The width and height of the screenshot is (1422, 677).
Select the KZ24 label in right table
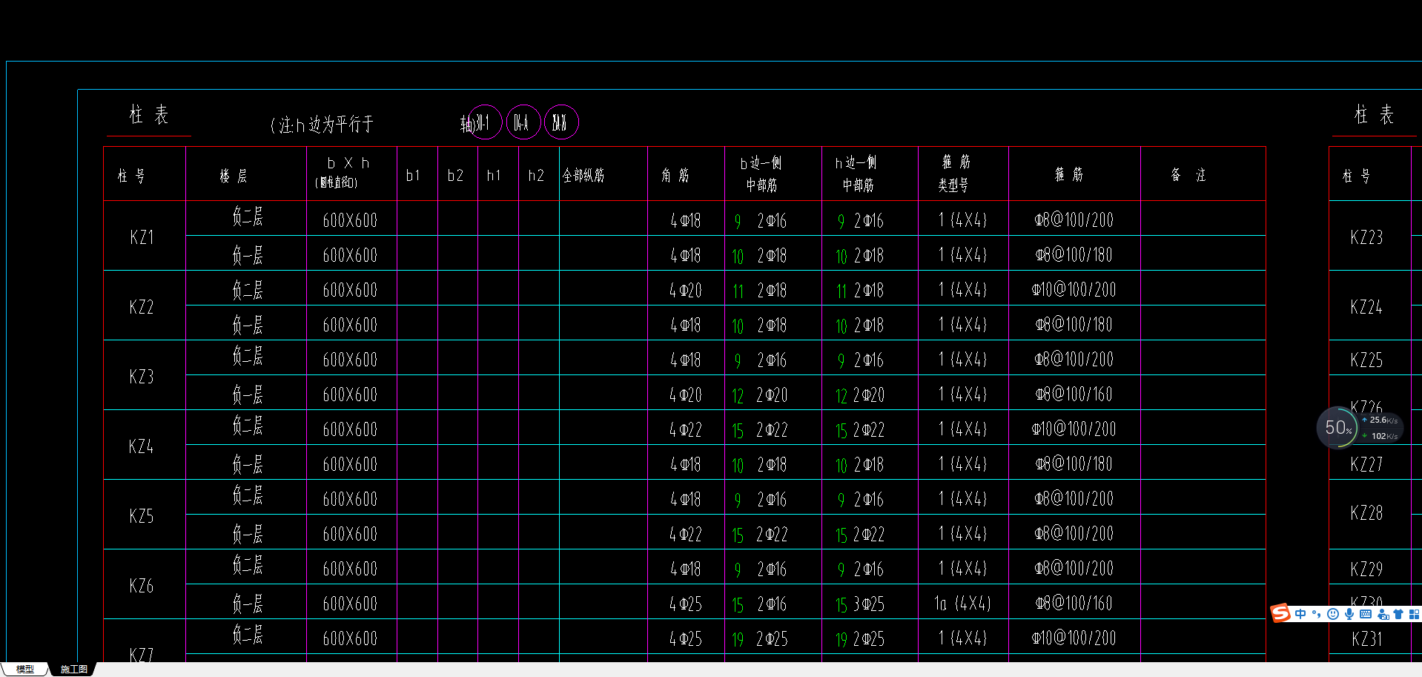pos(1366,307)
